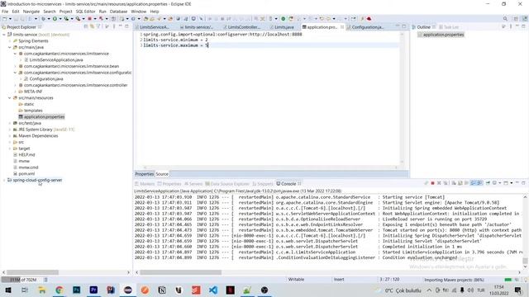529x297 pixels.
Task: Open the SQL Editor menu
Action: (x=86, y=12)
